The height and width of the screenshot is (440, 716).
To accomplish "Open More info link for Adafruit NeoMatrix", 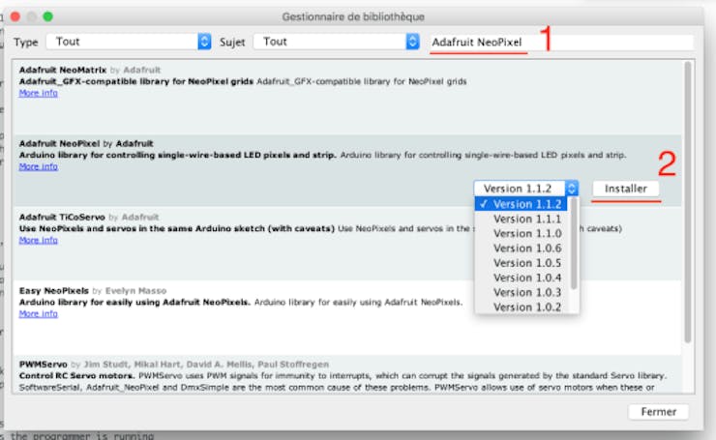I will [x=39, y=93].
